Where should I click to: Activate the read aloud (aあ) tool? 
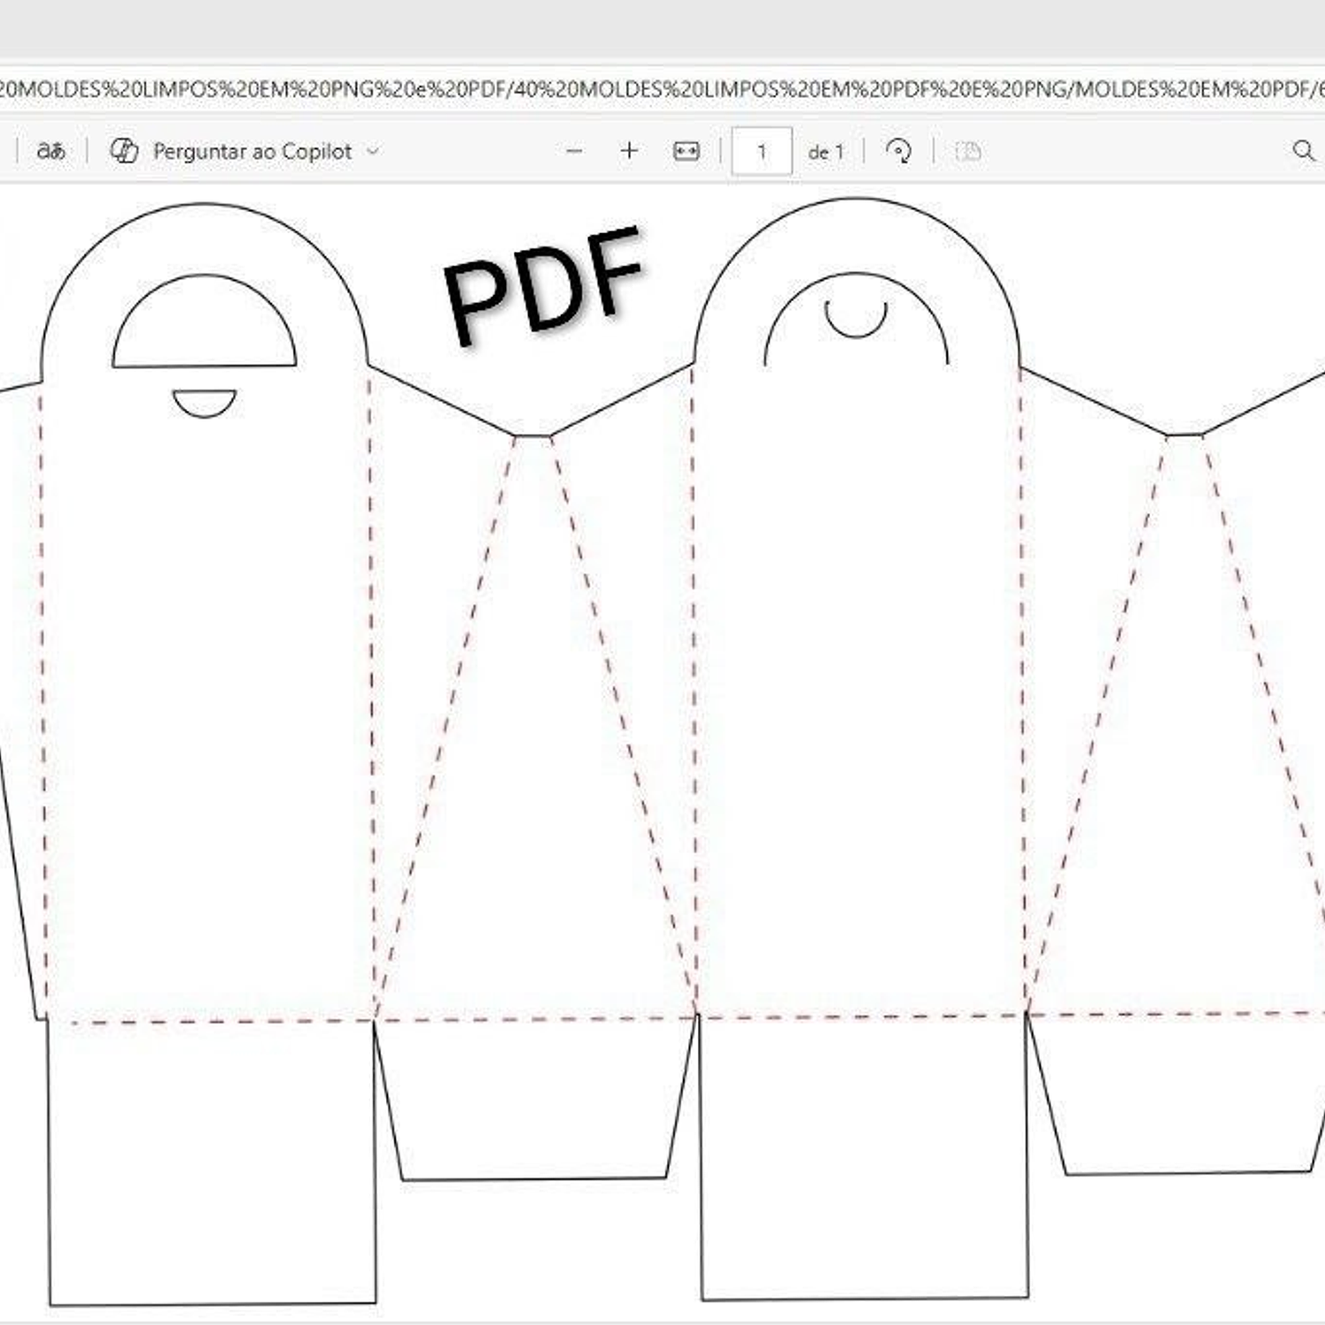(51, 150)
